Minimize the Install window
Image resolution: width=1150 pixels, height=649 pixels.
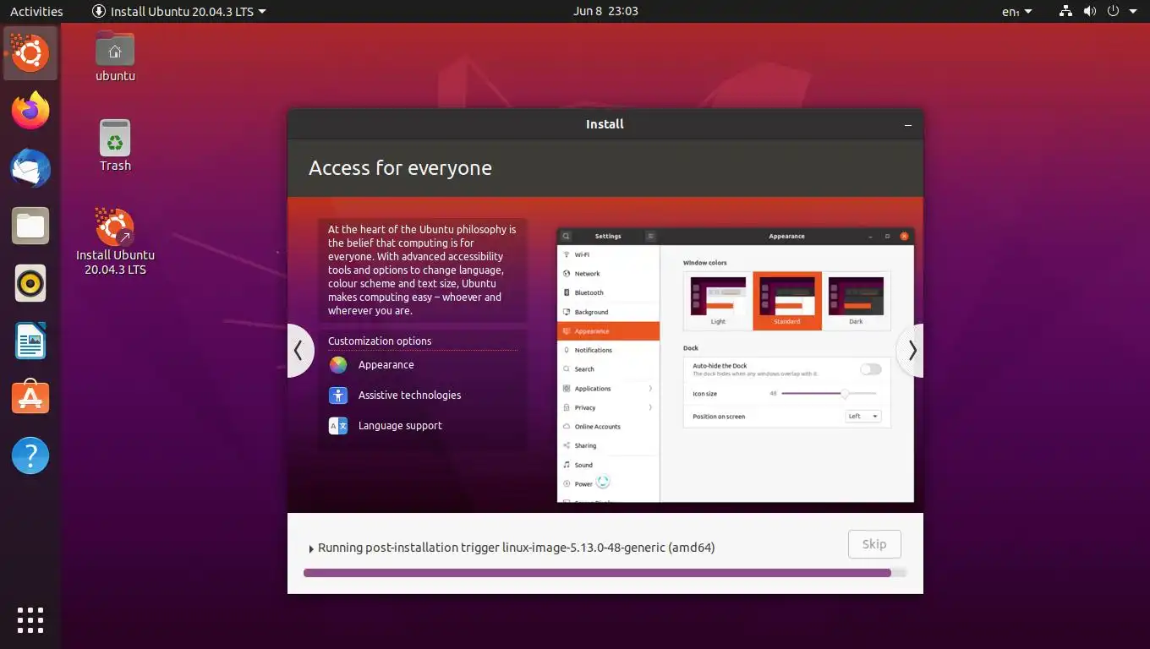[908, 124]
